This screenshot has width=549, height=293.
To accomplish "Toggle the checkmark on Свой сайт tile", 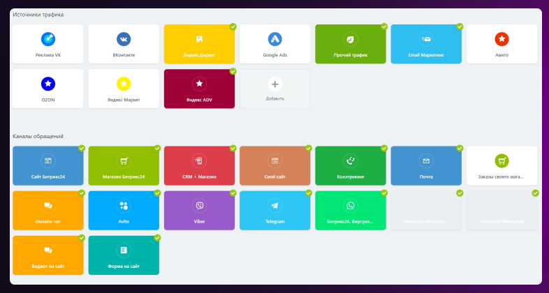I will click(x=309, y=149).
